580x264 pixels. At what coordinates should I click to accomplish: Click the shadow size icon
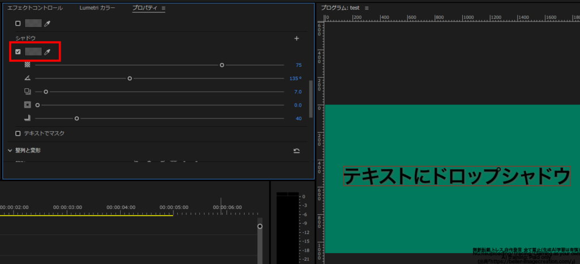pos(27,105)
